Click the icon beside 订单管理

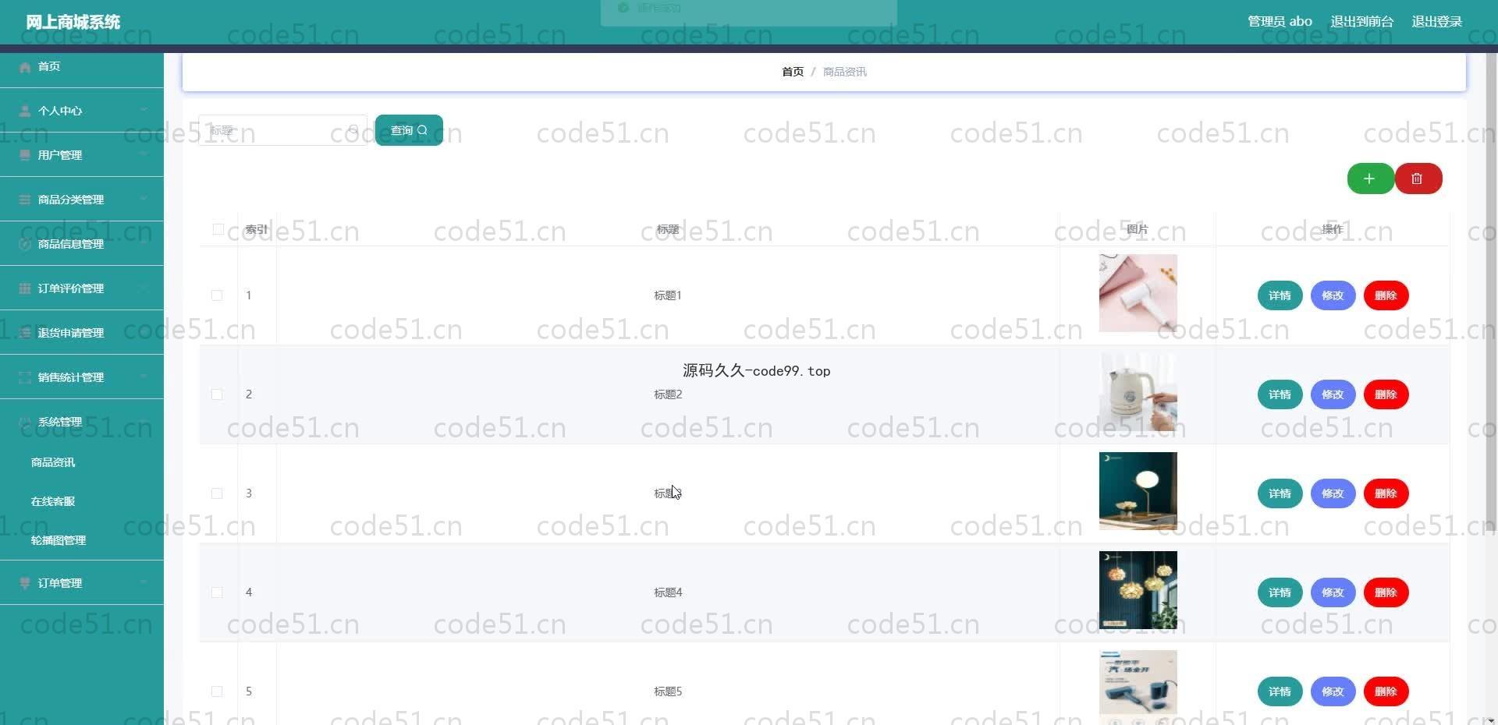pos(25,583)
